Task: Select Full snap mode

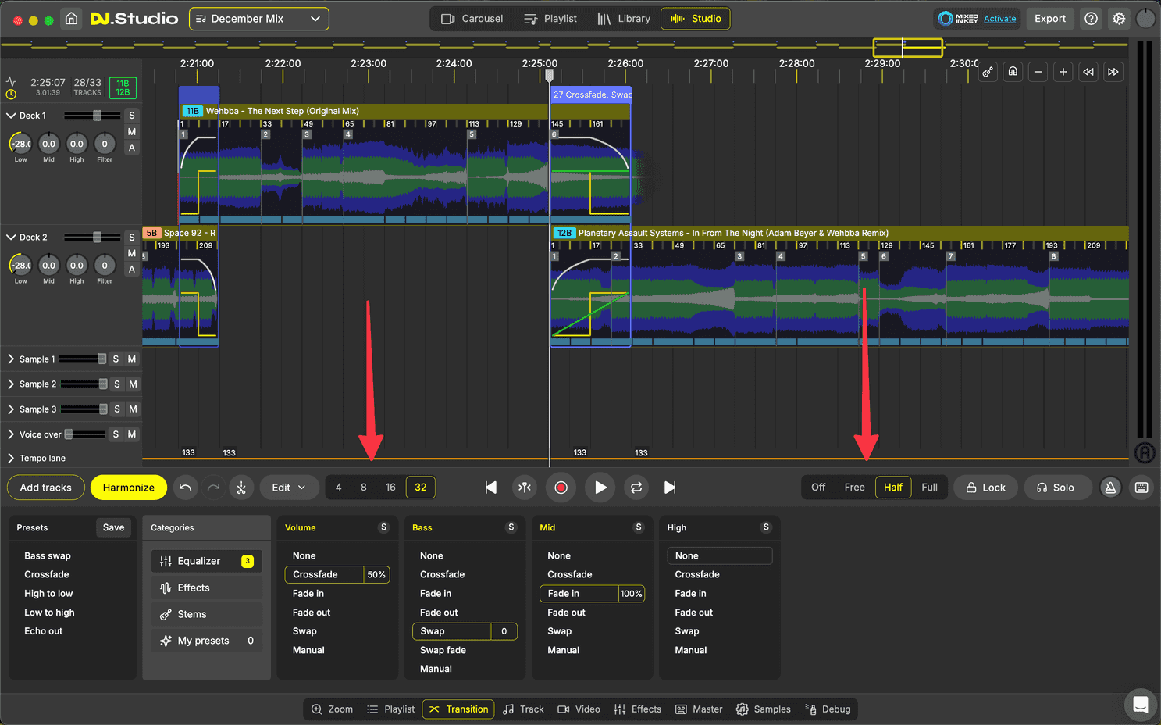Action: click(x=929, y=487)
